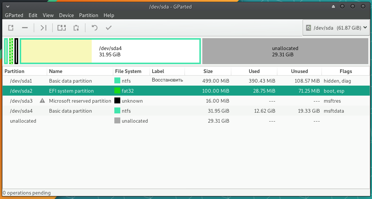Click the Восстановить label cell
The width and height of the screenshot is (372, 199).
(x=167, y=80)
